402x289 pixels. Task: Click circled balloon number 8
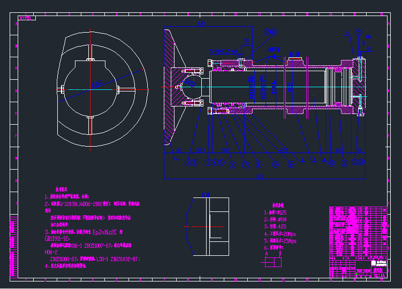click(259, 165)
